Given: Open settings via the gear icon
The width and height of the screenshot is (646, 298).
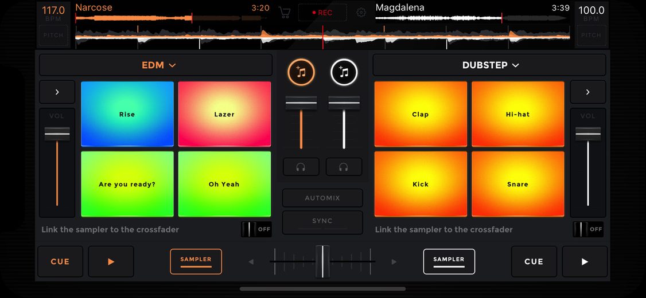Looking at the screenshot, I should tap(361, 13).
